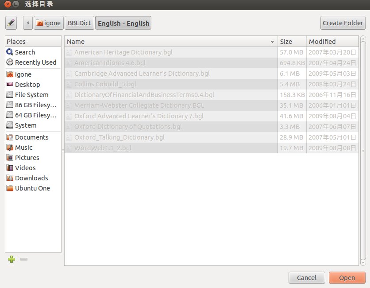Close the 选择目录 dialog
Screen dimensions: 370x288
click(x=8, y=4)
